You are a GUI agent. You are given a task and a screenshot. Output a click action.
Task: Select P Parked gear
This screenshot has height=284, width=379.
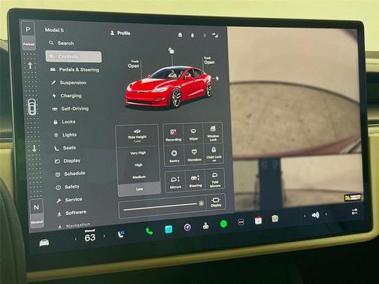29,35
